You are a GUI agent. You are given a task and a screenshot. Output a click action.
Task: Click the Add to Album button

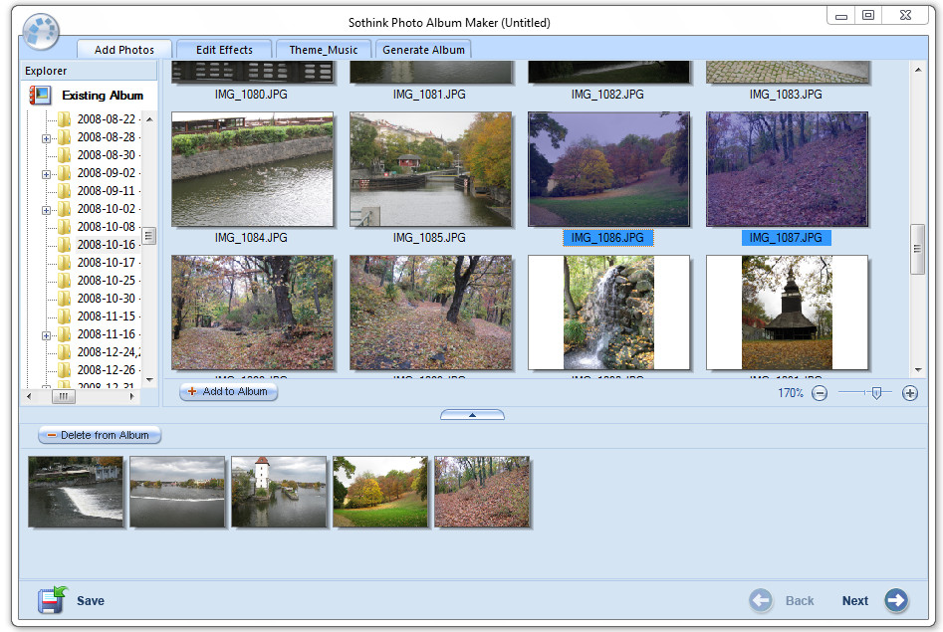click(x=229, y=391)
